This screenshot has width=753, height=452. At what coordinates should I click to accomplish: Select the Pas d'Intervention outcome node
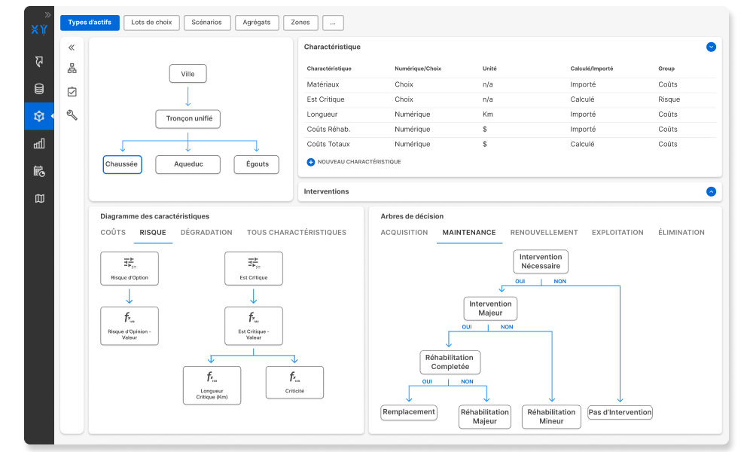point(620,413)
